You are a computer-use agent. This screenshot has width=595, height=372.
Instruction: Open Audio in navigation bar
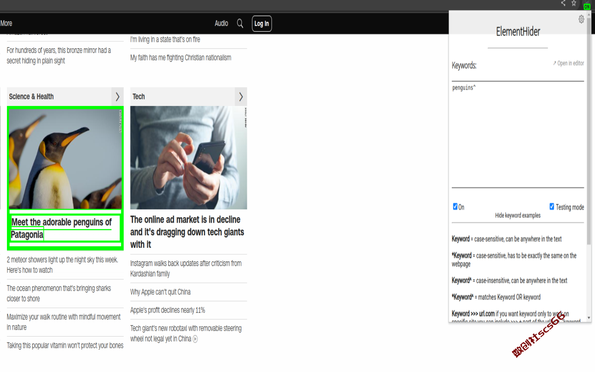[221, 23]
